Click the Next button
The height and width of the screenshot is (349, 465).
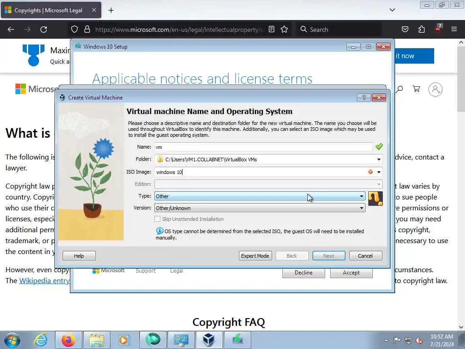pyautogui.click(x=329, y=256)
